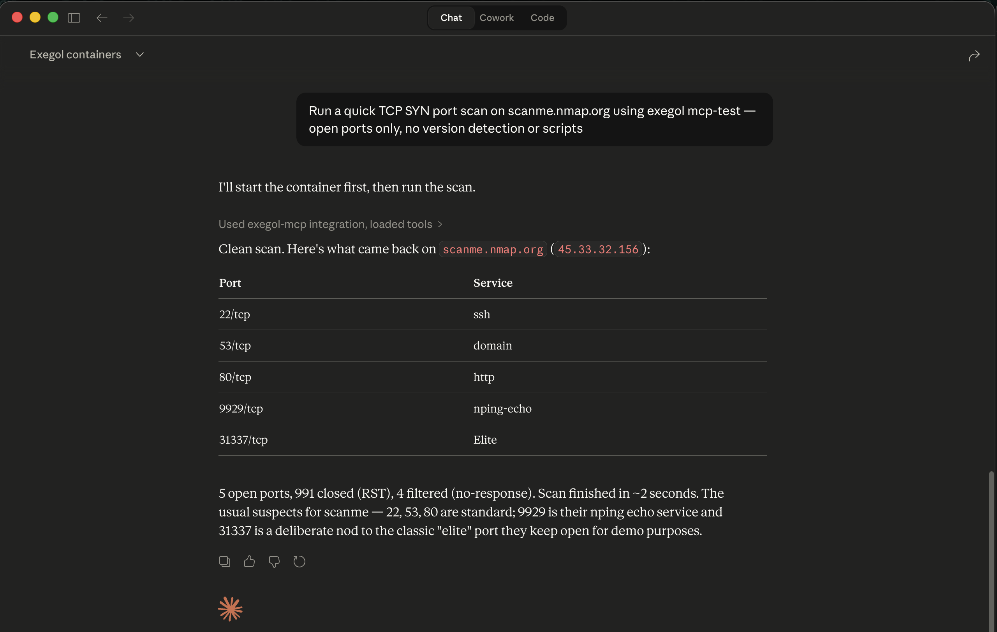997x632 pixels.
Task: Toggle the sidebar panel icon
Action: tap(74, 18)
